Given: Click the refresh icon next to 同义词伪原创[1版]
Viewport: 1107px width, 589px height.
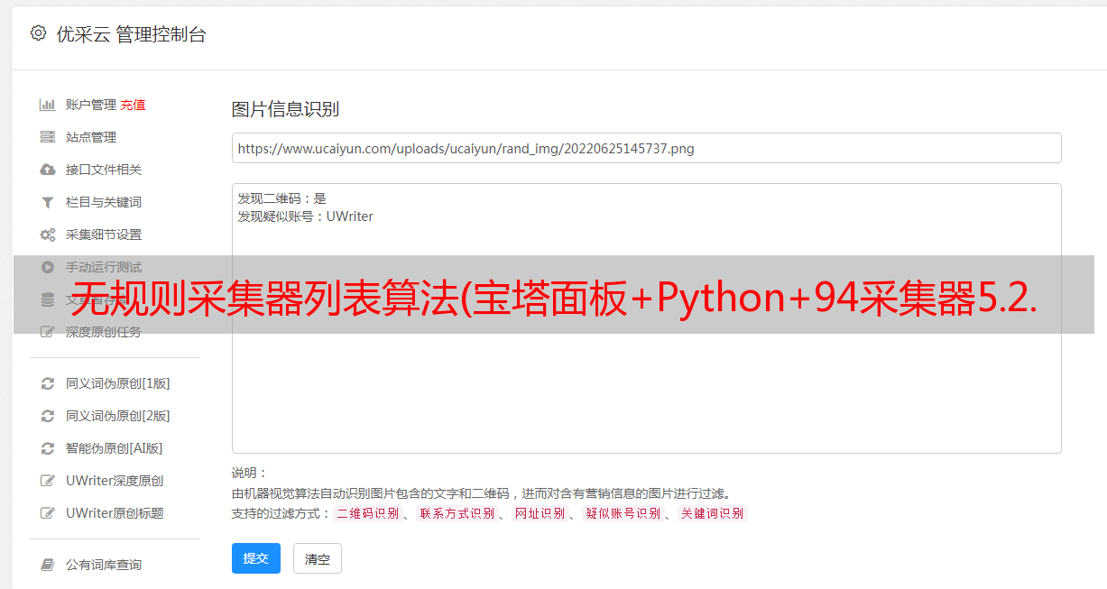Looking at the screenshot, I should [48, 383].
